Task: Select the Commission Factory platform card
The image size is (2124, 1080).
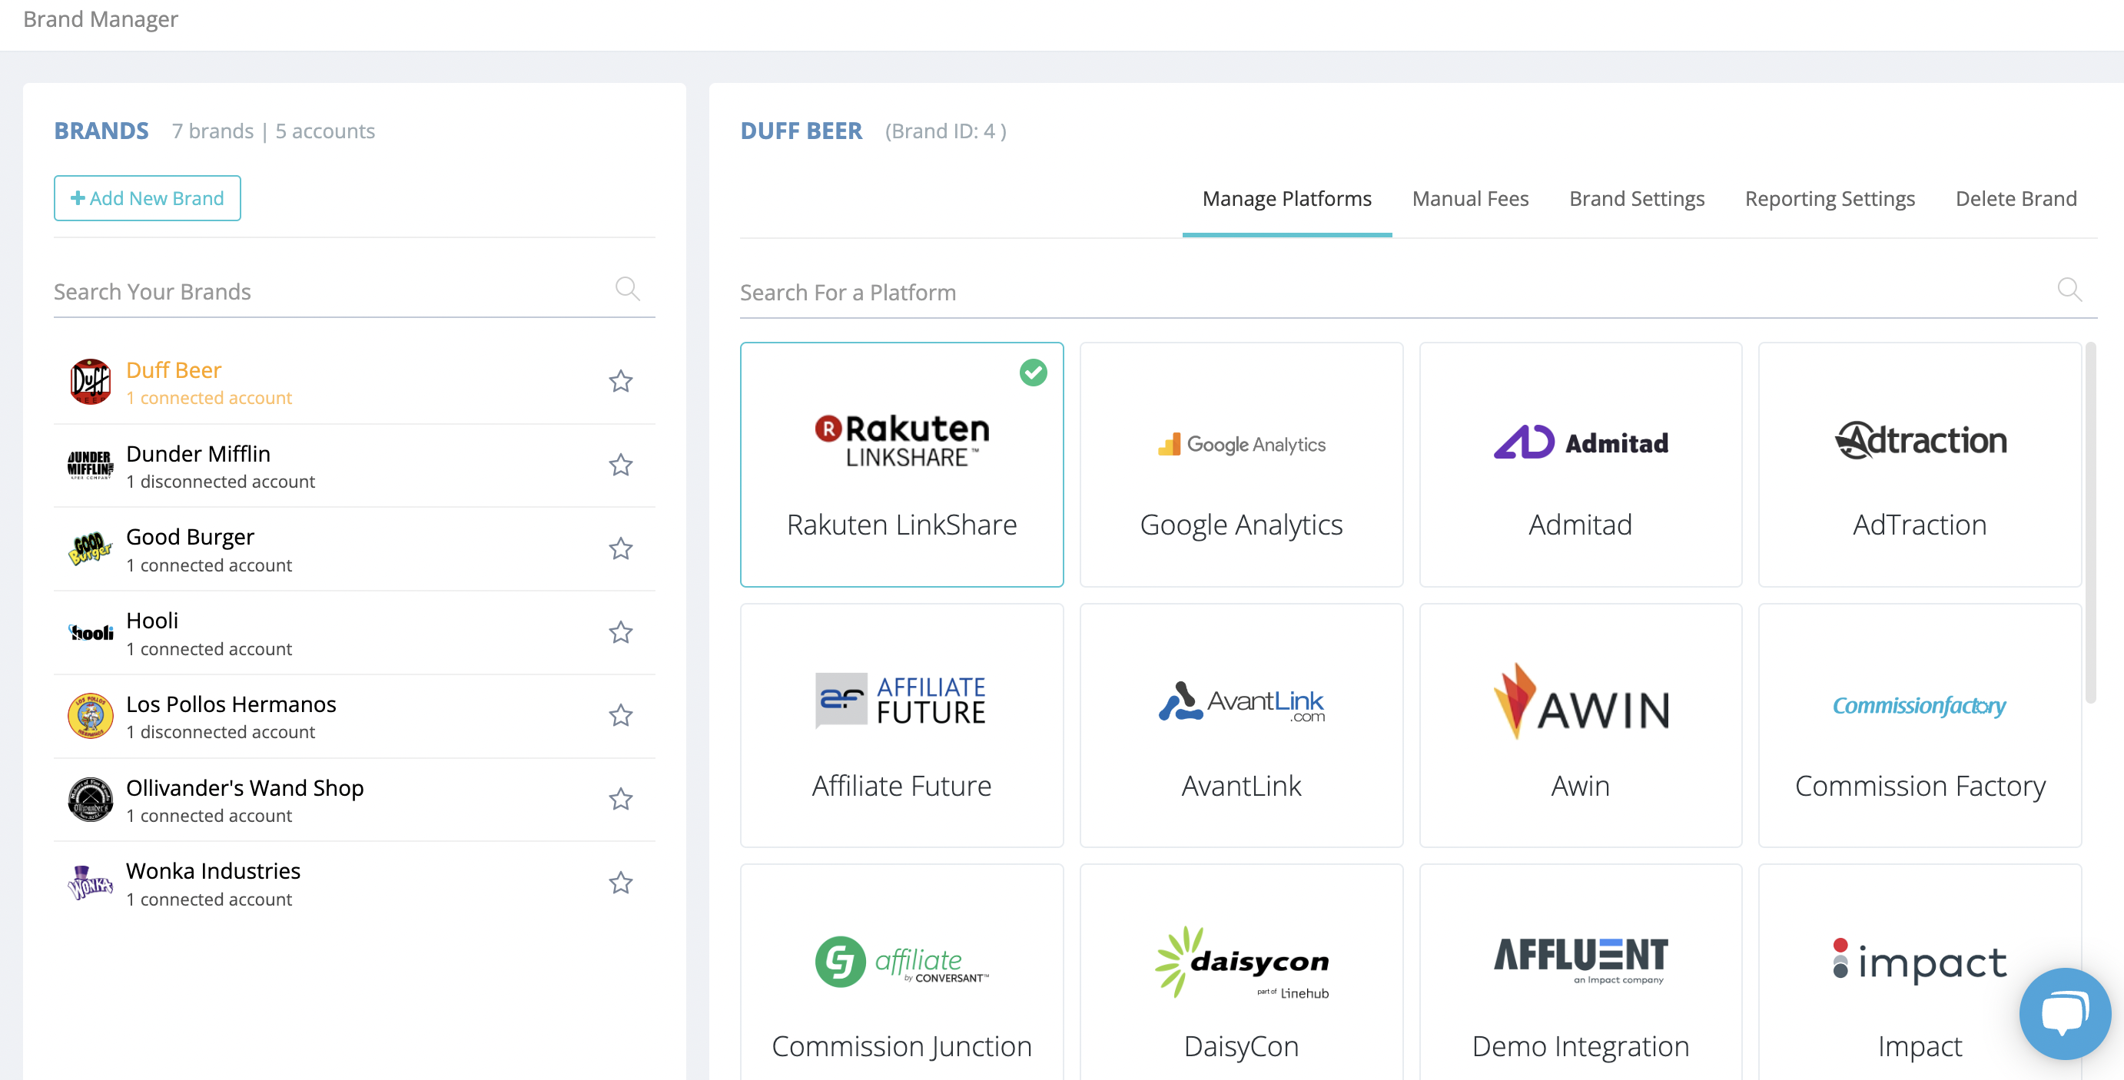Action: (x=1920, y=725)
